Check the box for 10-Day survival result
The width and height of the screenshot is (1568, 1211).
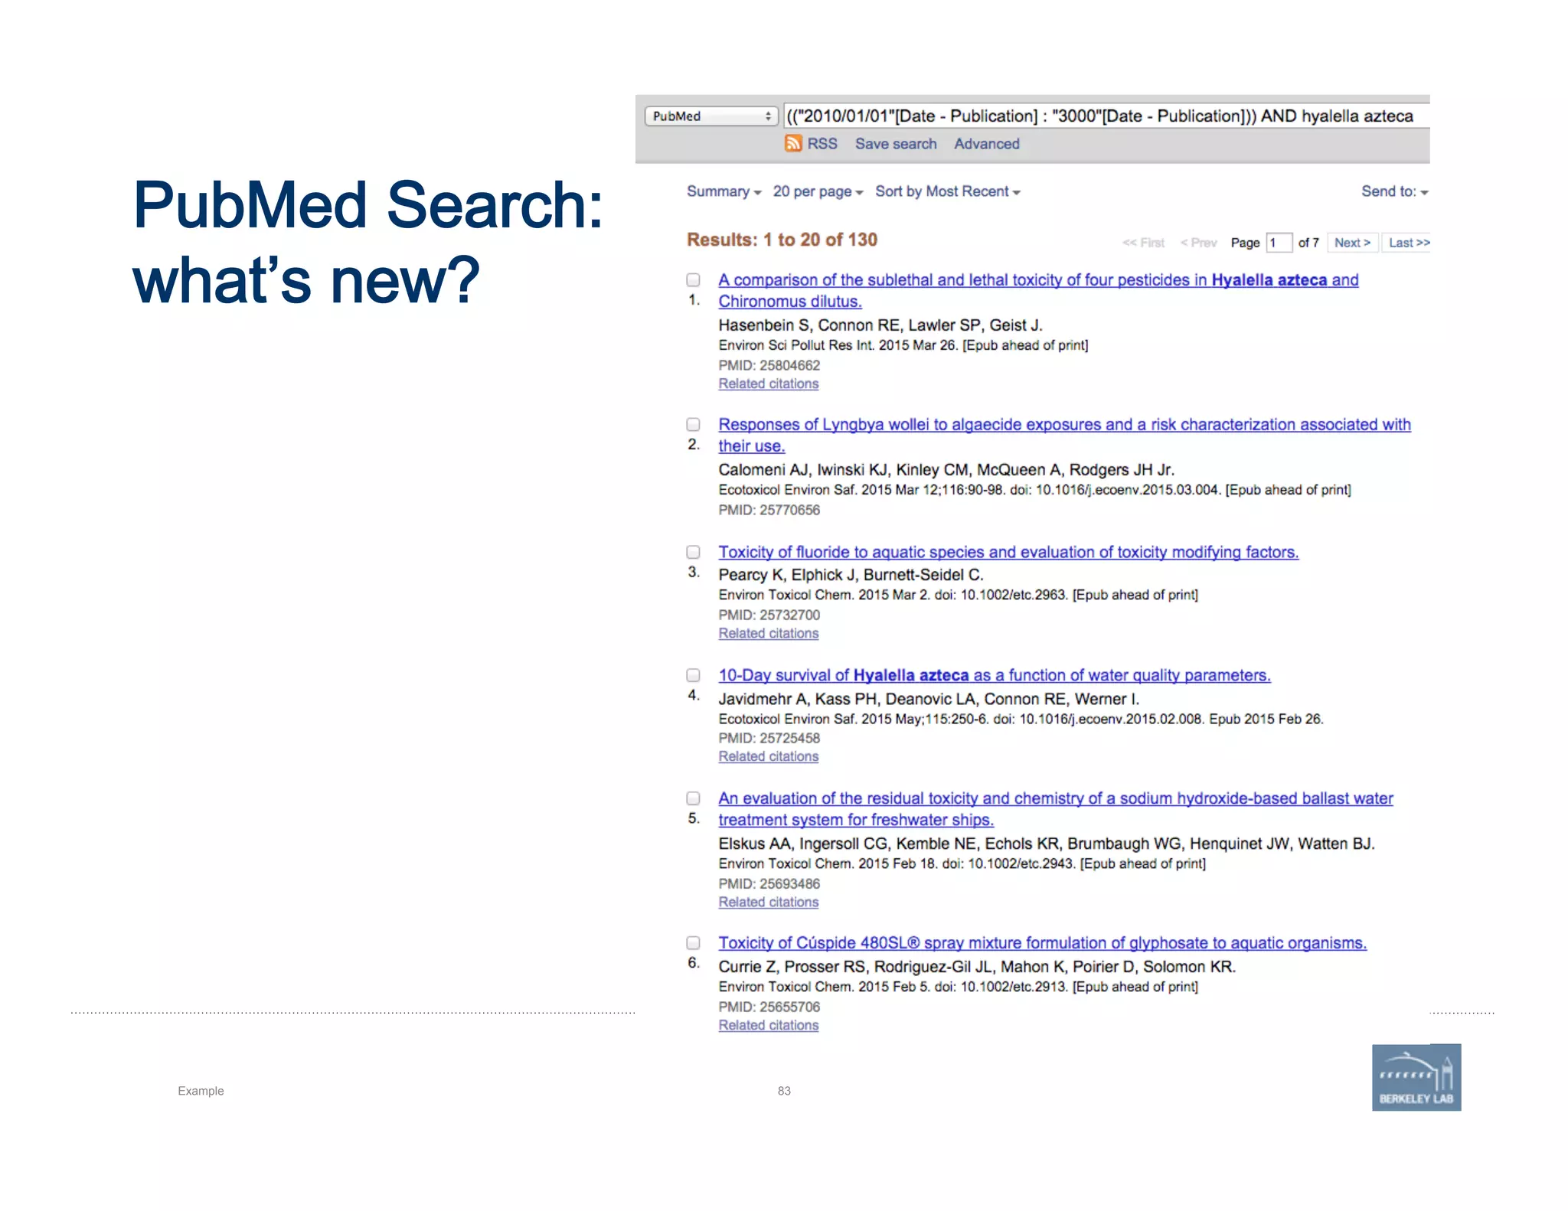tap(693, 675)
